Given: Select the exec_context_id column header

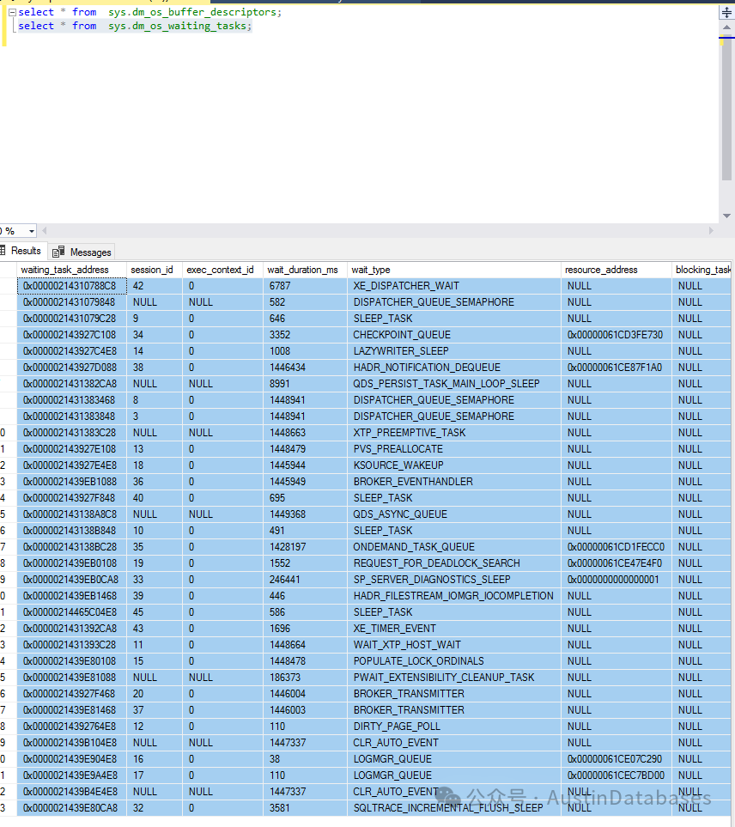Looking at the screenshot, I should pyautogui.click(x=222, y=270).
